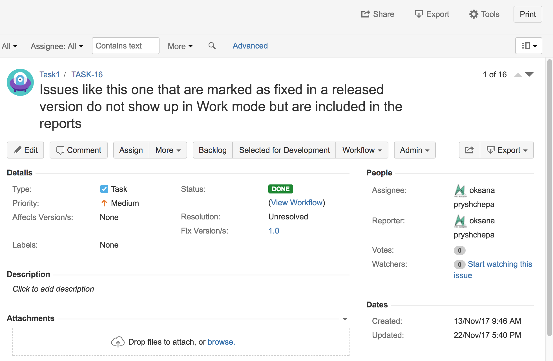Open the Assignee: All filter
Screen dimensions: 553x361
tap(57, 46)
